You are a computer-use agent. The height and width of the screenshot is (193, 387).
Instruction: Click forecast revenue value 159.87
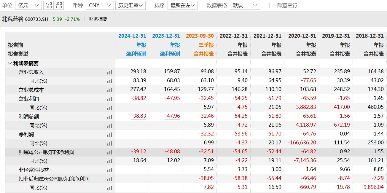point(172,71)
